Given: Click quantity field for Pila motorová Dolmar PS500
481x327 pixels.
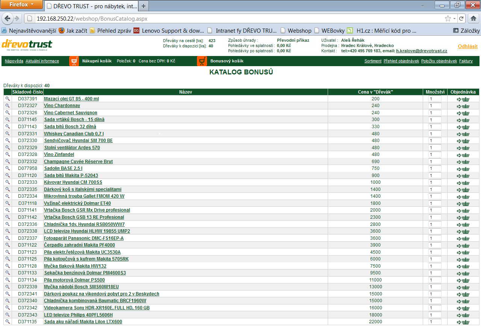Looking at the screenshot, I should [x=435, y=280].
